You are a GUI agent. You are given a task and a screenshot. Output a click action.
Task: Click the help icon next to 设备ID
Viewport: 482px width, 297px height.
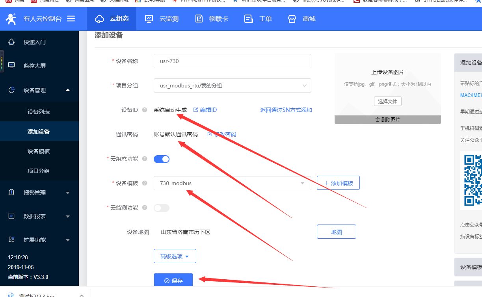coord(145,110)
